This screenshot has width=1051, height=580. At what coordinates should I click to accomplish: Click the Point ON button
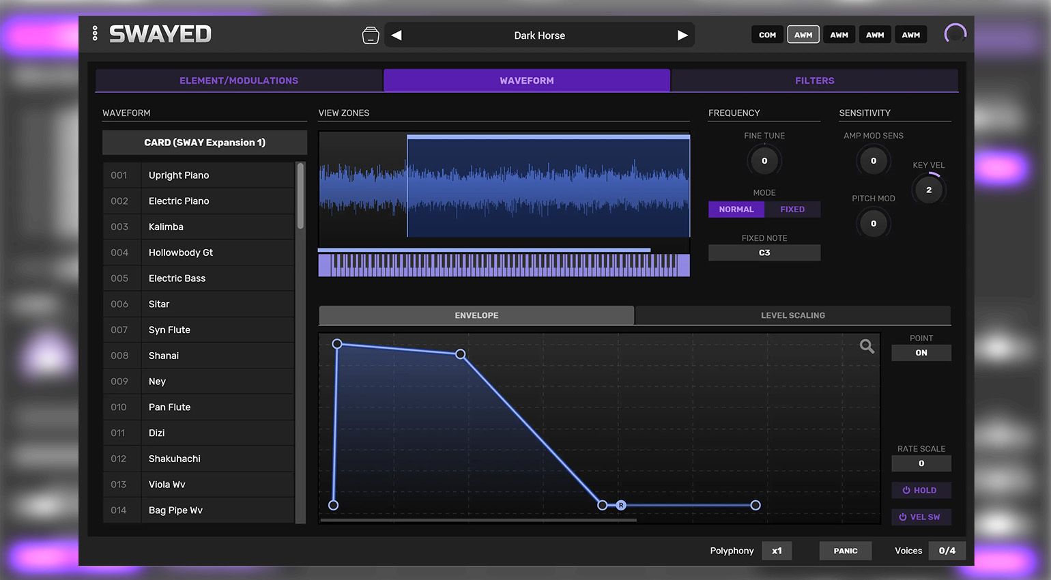pyautogui.click(x=921, y=353)
